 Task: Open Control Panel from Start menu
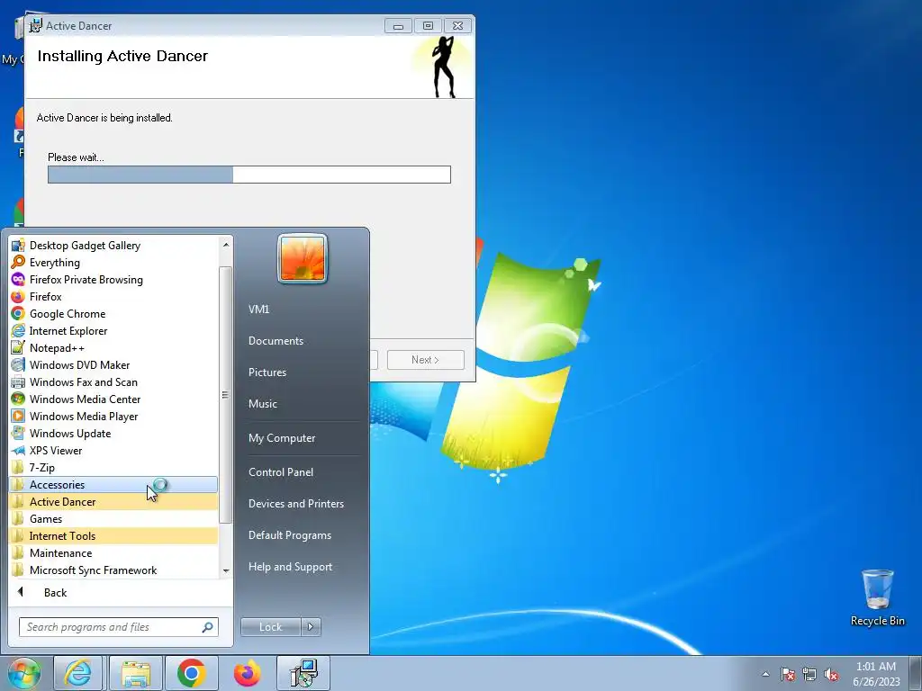click(x=281, y=472)
